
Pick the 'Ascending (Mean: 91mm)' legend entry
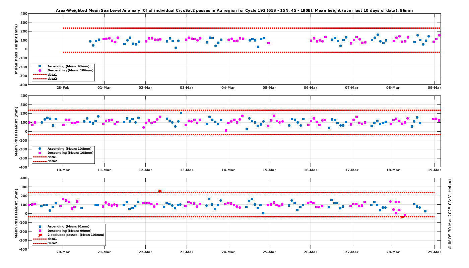[63, 226]
